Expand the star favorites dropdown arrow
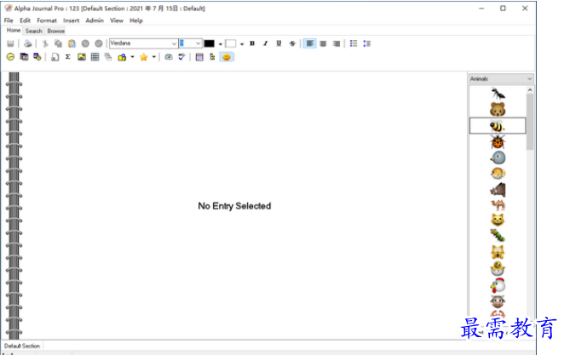The height and width of the screenshot is (355, 564). point(154,57)
